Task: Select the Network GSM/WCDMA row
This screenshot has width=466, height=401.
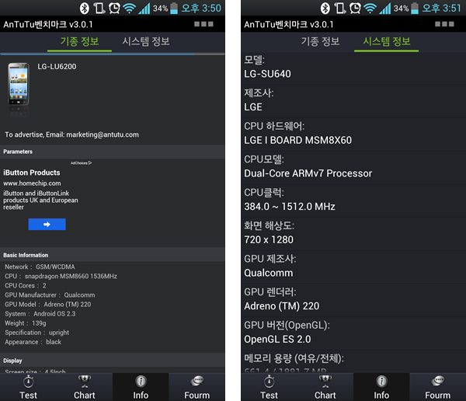Action: tap(40, 267)
